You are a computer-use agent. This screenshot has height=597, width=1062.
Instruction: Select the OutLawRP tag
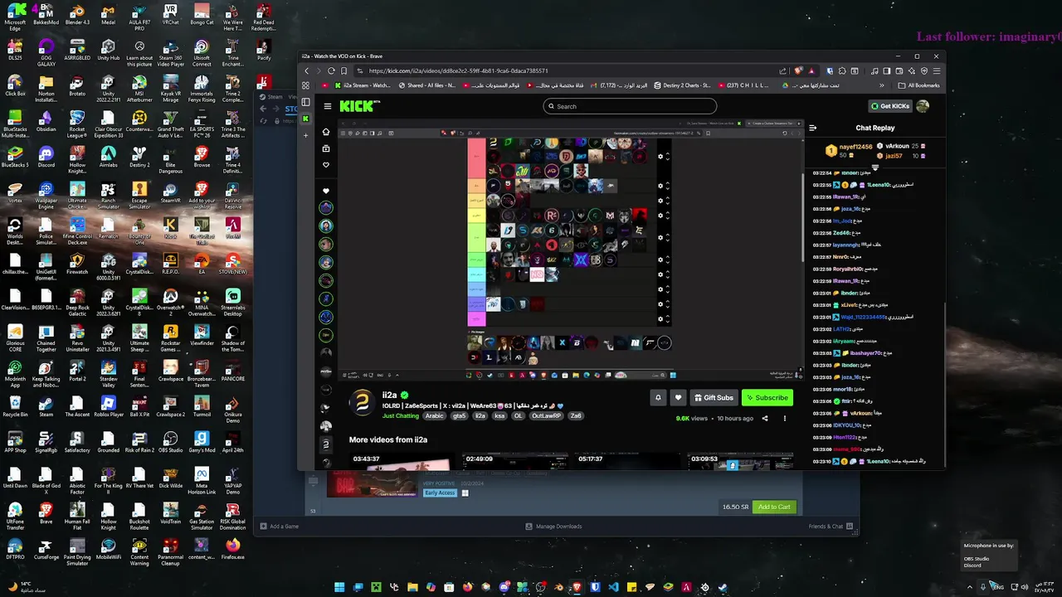click(x=546, y=416)
